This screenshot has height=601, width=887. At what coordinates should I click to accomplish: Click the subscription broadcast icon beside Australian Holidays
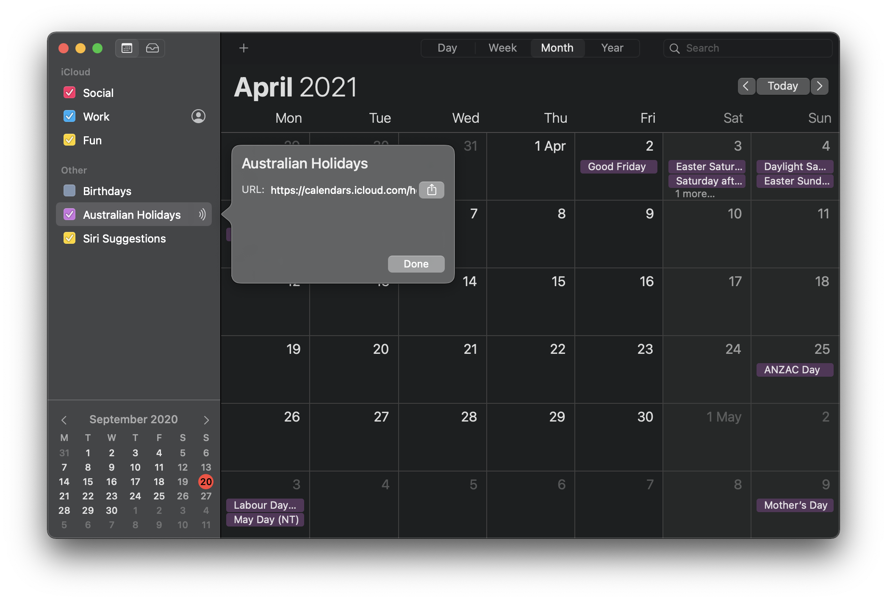[x=202, y=214]
